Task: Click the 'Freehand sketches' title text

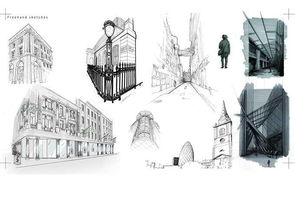Action: [27, 17]
